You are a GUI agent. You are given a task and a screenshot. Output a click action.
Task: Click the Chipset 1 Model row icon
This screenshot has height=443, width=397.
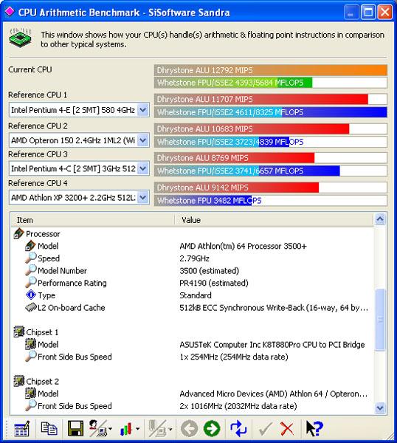pos(30,344)
